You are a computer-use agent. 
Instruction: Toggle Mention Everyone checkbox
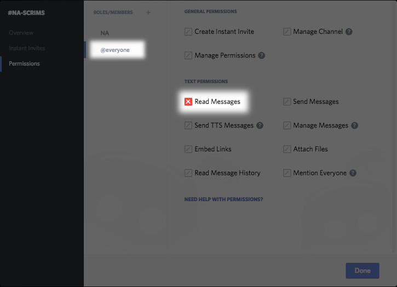(287, 173)
